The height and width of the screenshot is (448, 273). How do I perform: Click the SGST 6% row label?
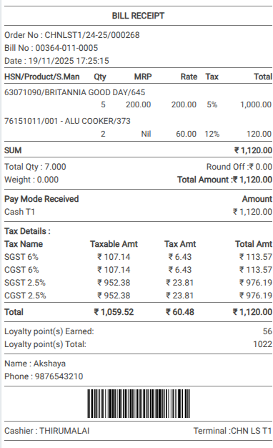21,257
